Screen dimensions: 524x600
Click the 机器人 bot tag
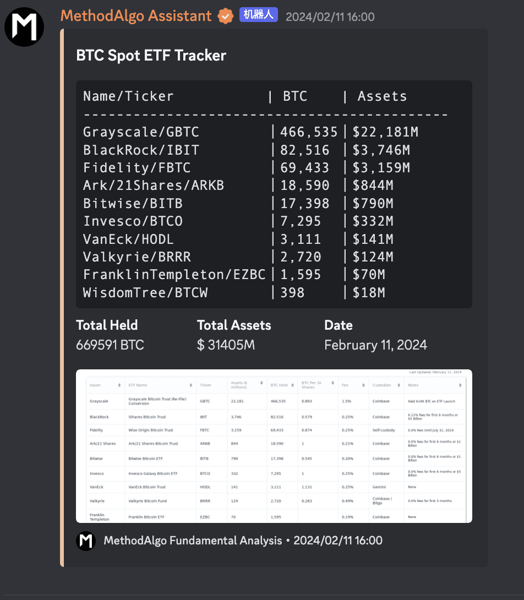[x=258, y=14]
